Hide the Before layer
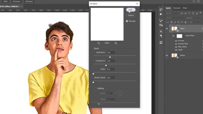The image size is (203, 114). (x=167, y=55)
